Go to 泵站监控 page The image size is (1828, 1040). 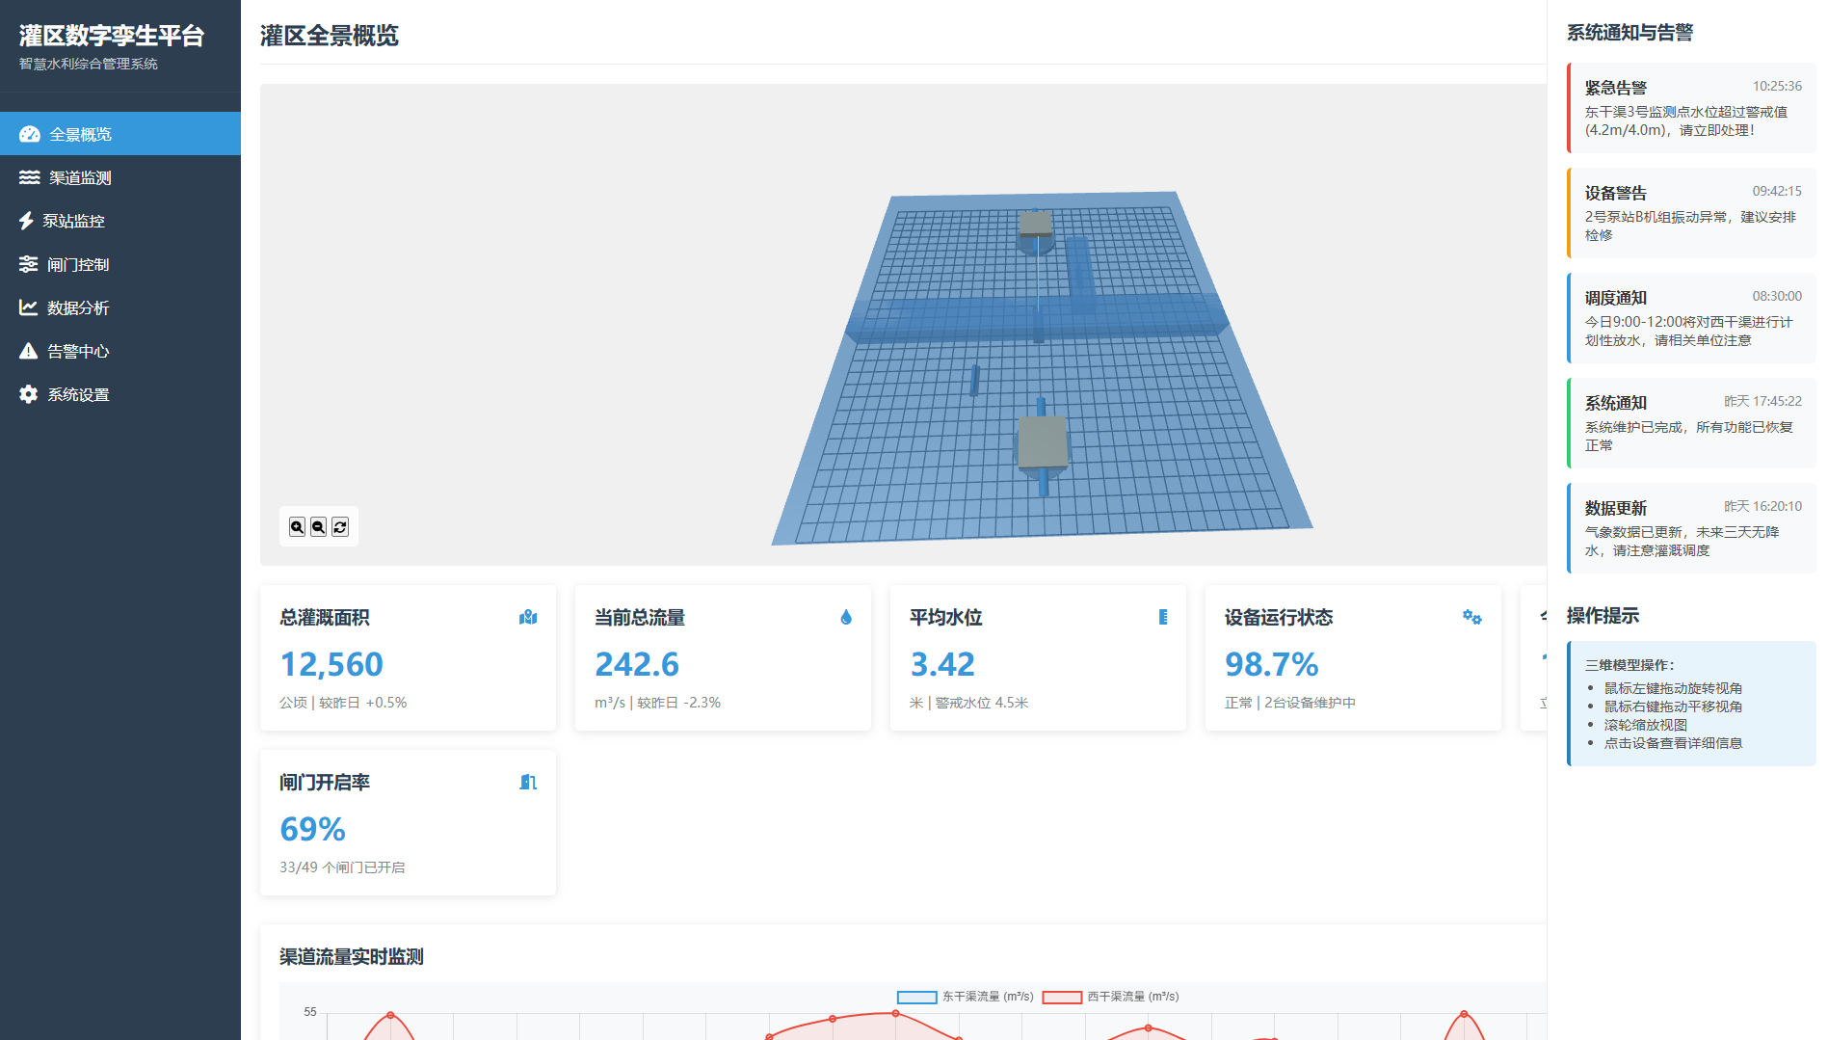pyautogui.click(x=73, y=221)
